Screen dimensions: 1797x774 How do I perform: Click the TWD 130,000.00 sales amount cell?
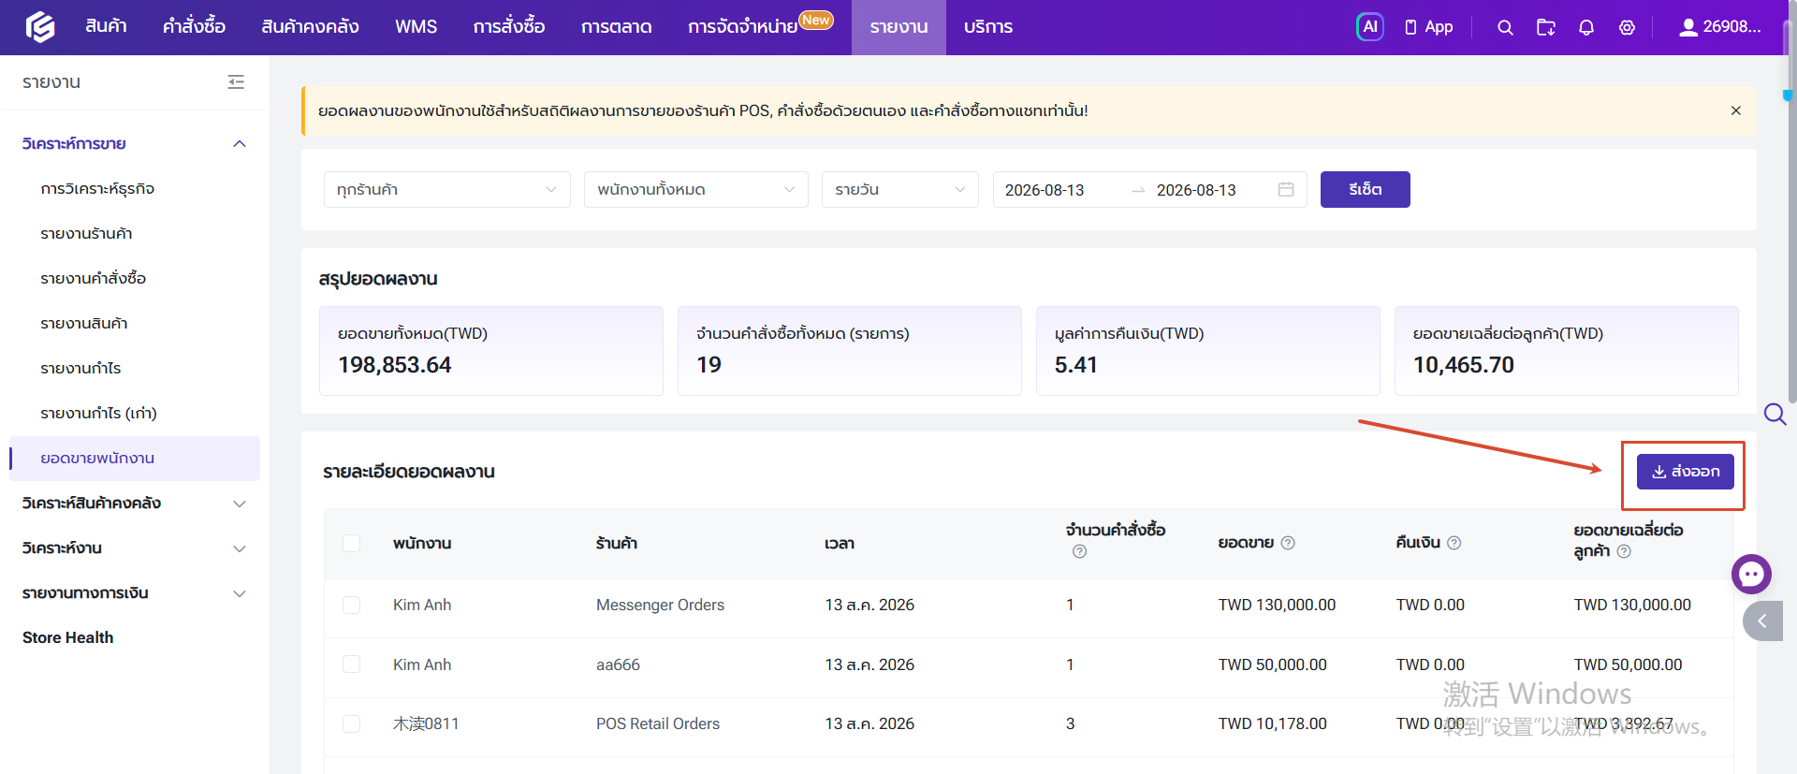click(1277, 606)
